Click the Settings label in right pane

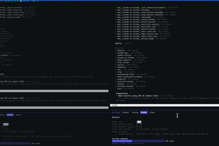coord(116,112)
